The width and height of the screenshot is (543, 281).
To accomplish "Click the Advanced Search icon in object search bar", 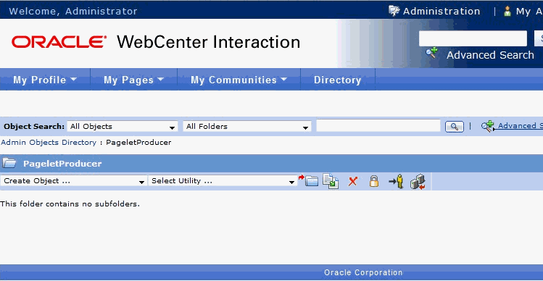I will (487, 126).
